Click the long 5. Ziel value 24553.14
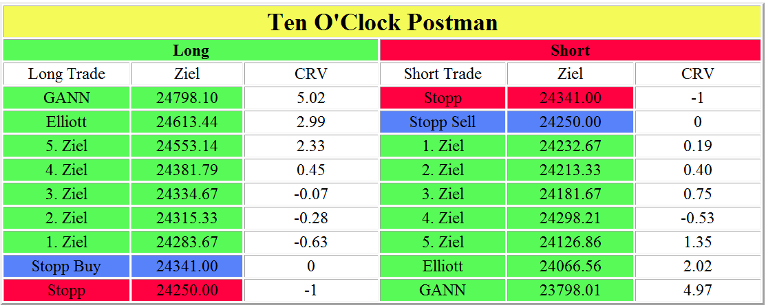Image resolution: width=766 pixels, height=305 pixels. click(187, 146)
